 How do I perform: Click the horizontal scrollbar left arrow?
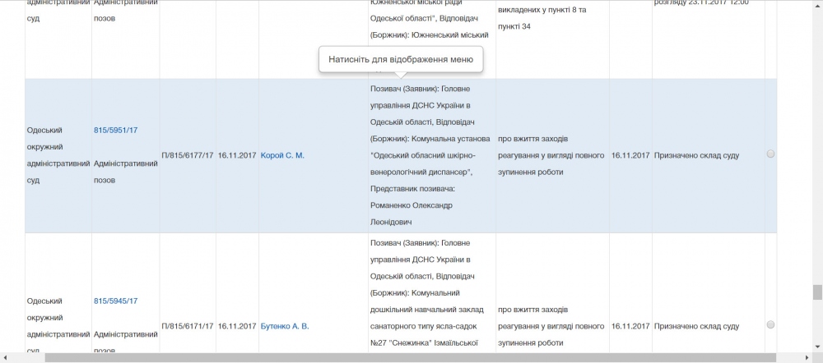5,358
